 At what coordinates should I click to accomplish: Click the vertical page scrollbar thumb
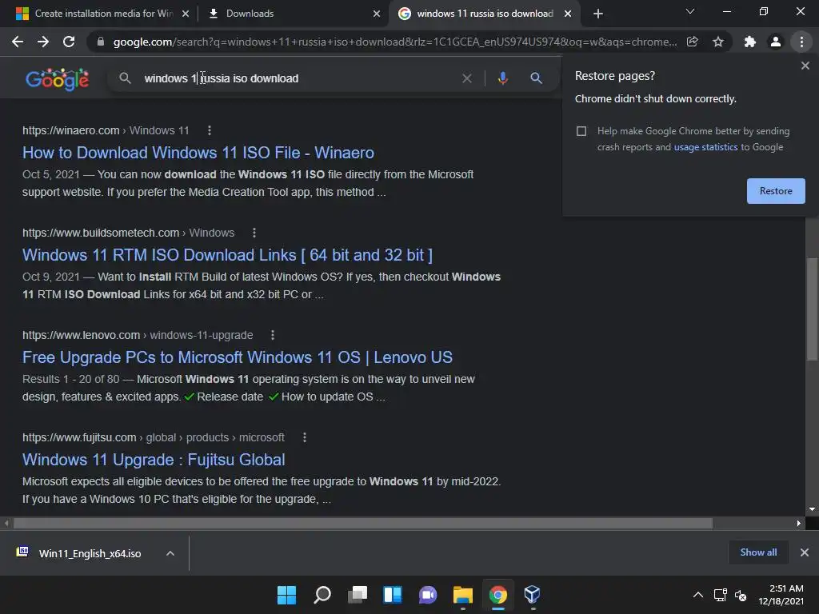813,309
